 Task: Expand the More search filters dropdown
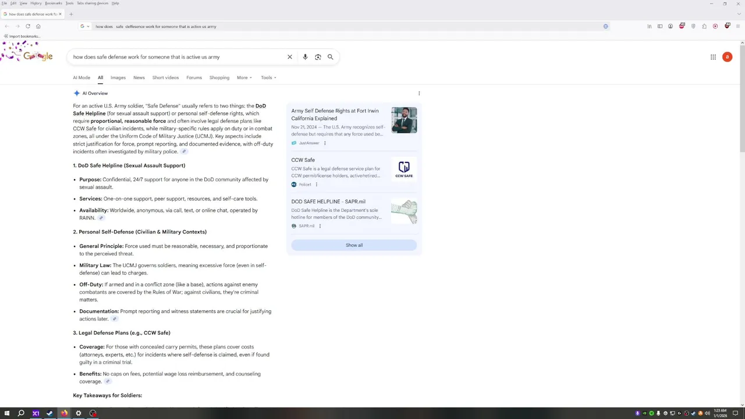(x=244, y=77)
